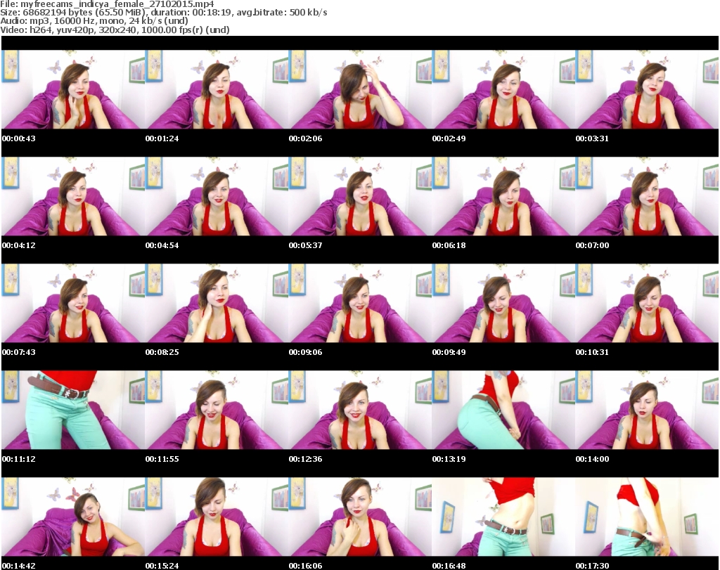Click the thumbnail frame stamped 00:07:00

coord(647,196)
